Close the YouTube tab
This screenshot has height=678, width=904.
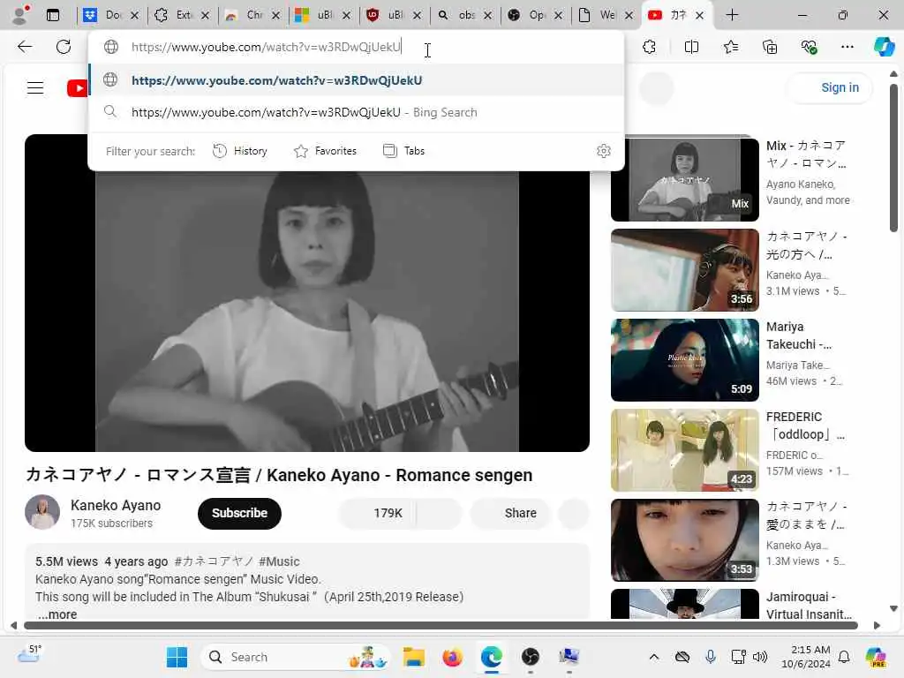point(699,16)
